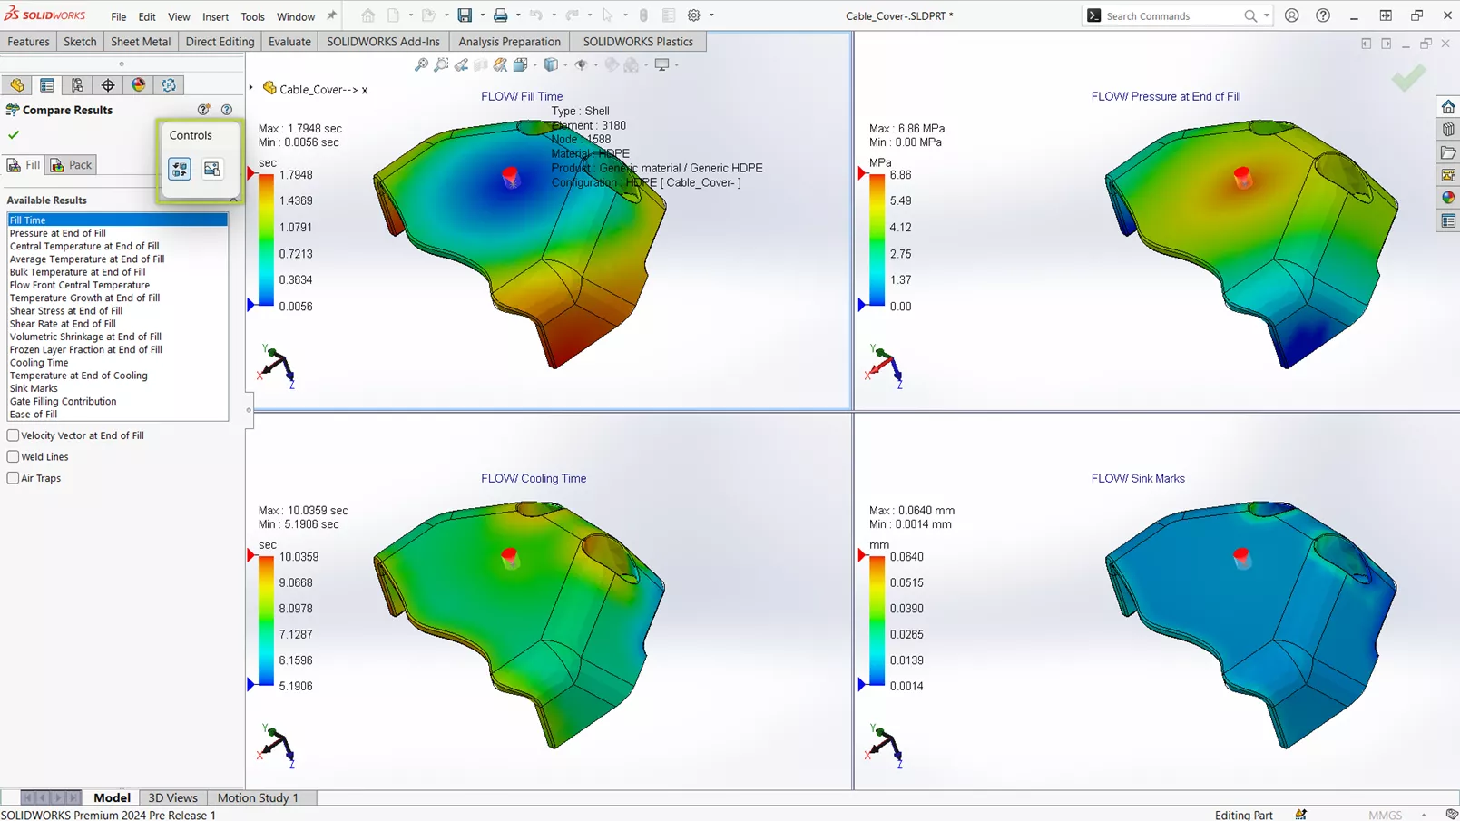This screenshot has height=821, width=1460.
Task: Click the Zoom to Fit icon
Action: 421,64
